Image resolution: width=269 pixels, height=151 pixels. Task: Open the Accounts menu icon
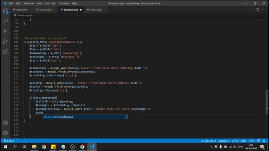click(x=5, y=123)
